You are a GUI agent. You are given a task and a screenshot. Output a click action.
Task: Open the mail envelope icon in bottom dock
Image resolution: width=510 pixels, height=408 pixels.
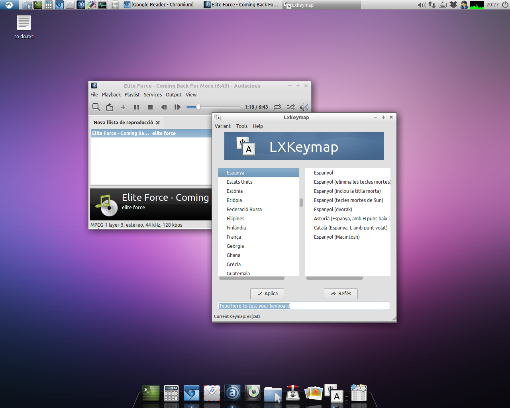[212, 393]
